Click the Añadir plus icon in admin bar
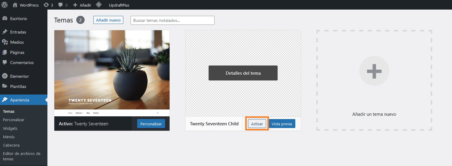The width and height of the screenshot is (452, 166). [75, 5]
